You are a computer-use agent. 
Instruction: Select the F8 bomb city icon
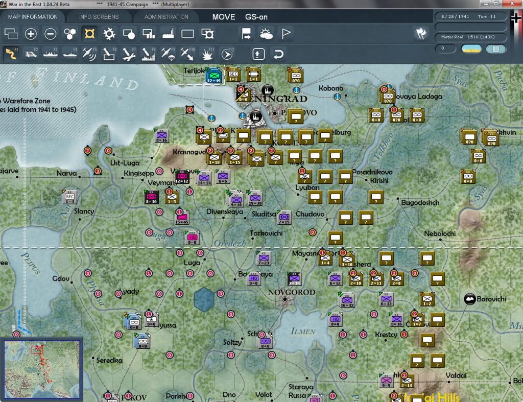pos(149,54)
